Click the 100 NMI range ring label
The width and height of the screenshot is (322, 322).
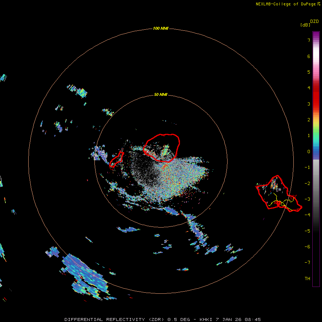[x=161, y=28]
